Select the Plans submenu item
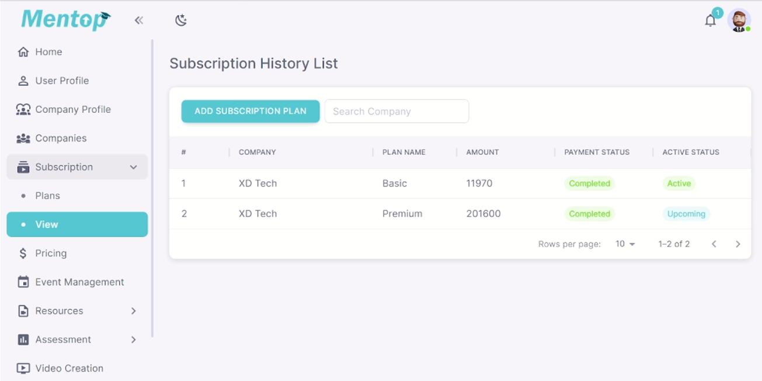The height and width of the screenshot is (381, 762). [x=47, y=196]
